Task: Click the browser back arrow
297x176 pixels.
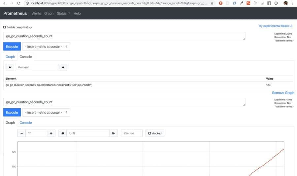Action: (x=5, y=3)
